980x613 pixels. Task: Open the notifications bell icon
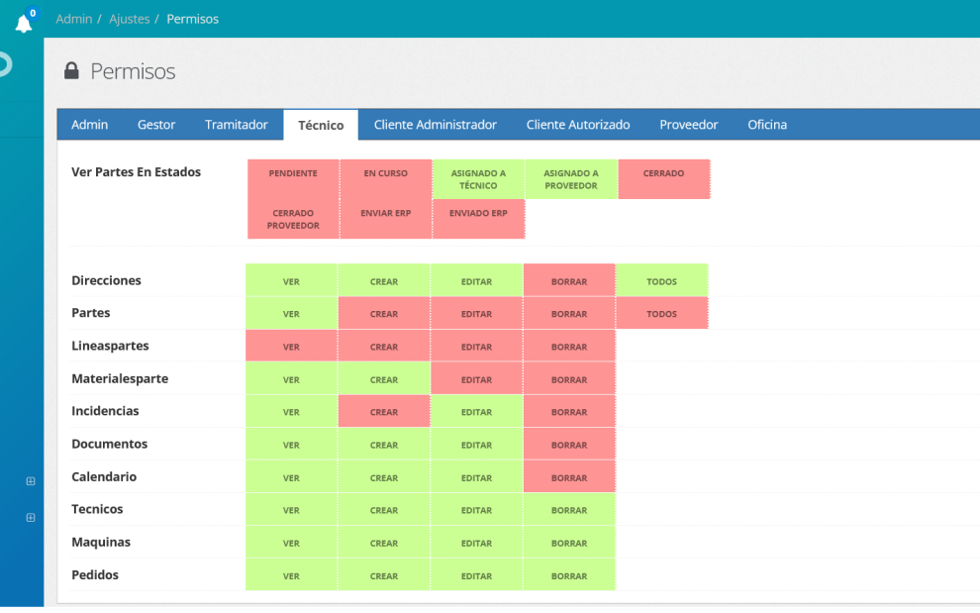click(x=23, y=23)
